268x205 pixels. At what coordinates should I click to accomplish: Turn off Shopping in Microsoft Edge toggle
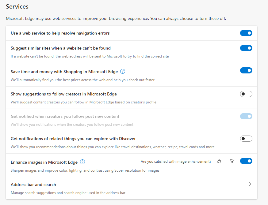point(246,70)
